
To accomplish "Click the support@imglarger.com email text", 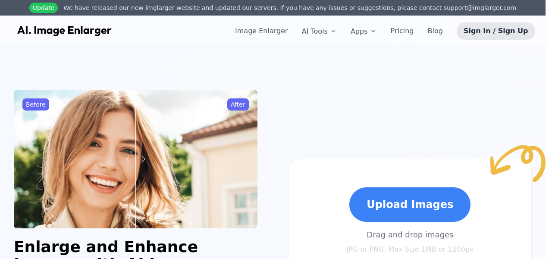I will tap(480, 8).
